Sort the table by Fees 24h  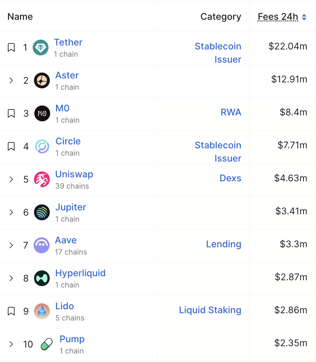[277, 16]
